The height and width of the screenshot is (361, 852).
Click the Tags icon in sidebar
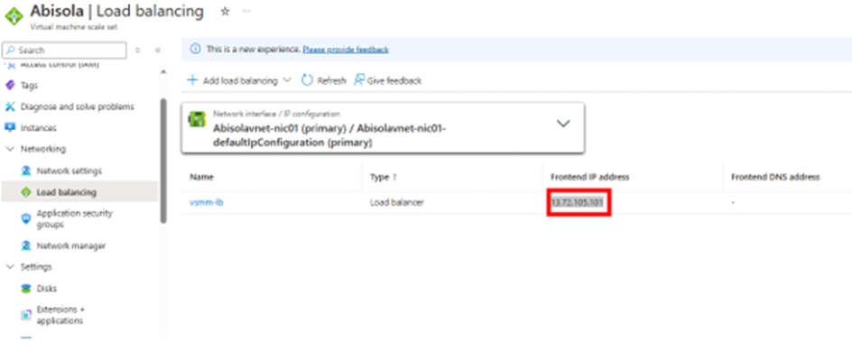11,85
